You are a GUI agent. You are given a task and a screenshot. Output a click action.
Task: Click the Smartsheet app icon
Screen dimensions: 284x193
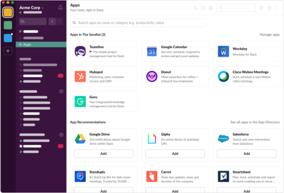click(x=223, y=176)
